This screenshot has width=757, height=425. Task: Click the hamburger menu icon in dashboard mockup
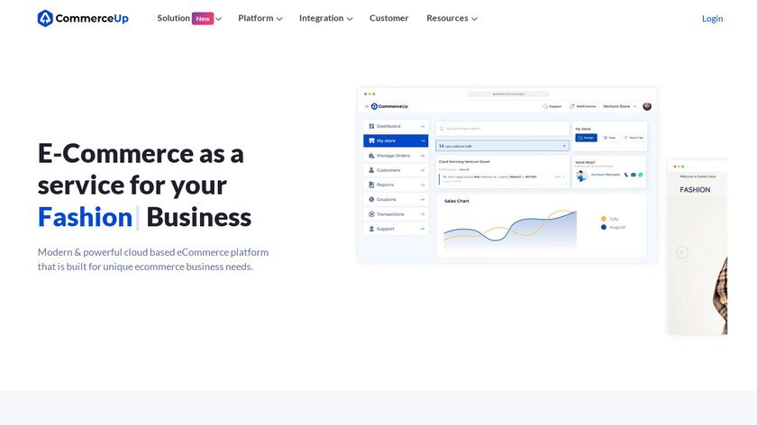(x=367, y=106)
